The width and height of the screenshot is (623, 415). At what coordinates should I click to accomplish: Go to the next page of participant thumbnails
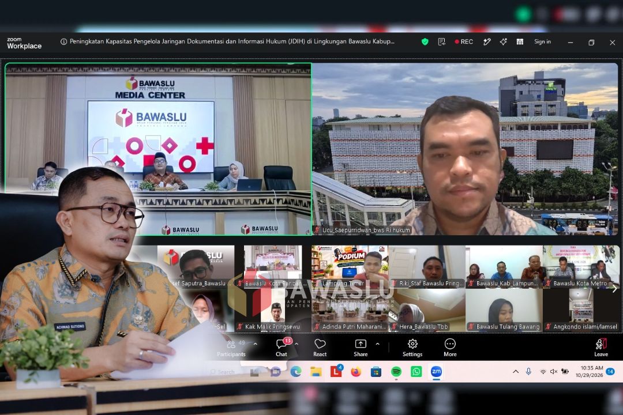coord(614,289)
